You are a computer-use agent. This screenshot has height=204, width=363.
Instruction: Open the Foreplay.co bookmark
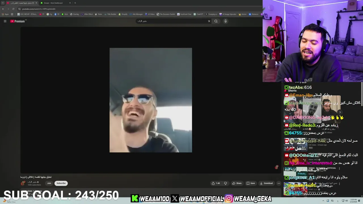point(211,14)
